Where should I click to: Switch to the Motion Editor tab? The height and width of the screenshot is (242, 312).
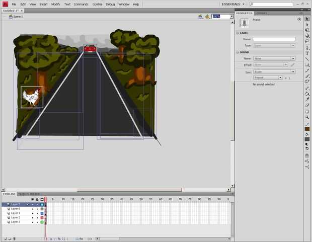point(29,194)
